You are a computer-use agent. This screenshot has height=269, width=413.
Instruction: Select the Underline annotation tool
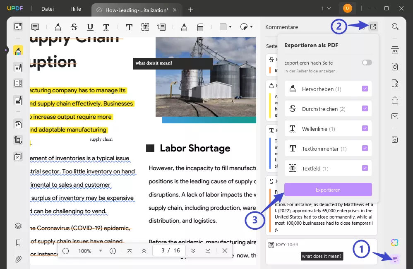tap(90, 26)
